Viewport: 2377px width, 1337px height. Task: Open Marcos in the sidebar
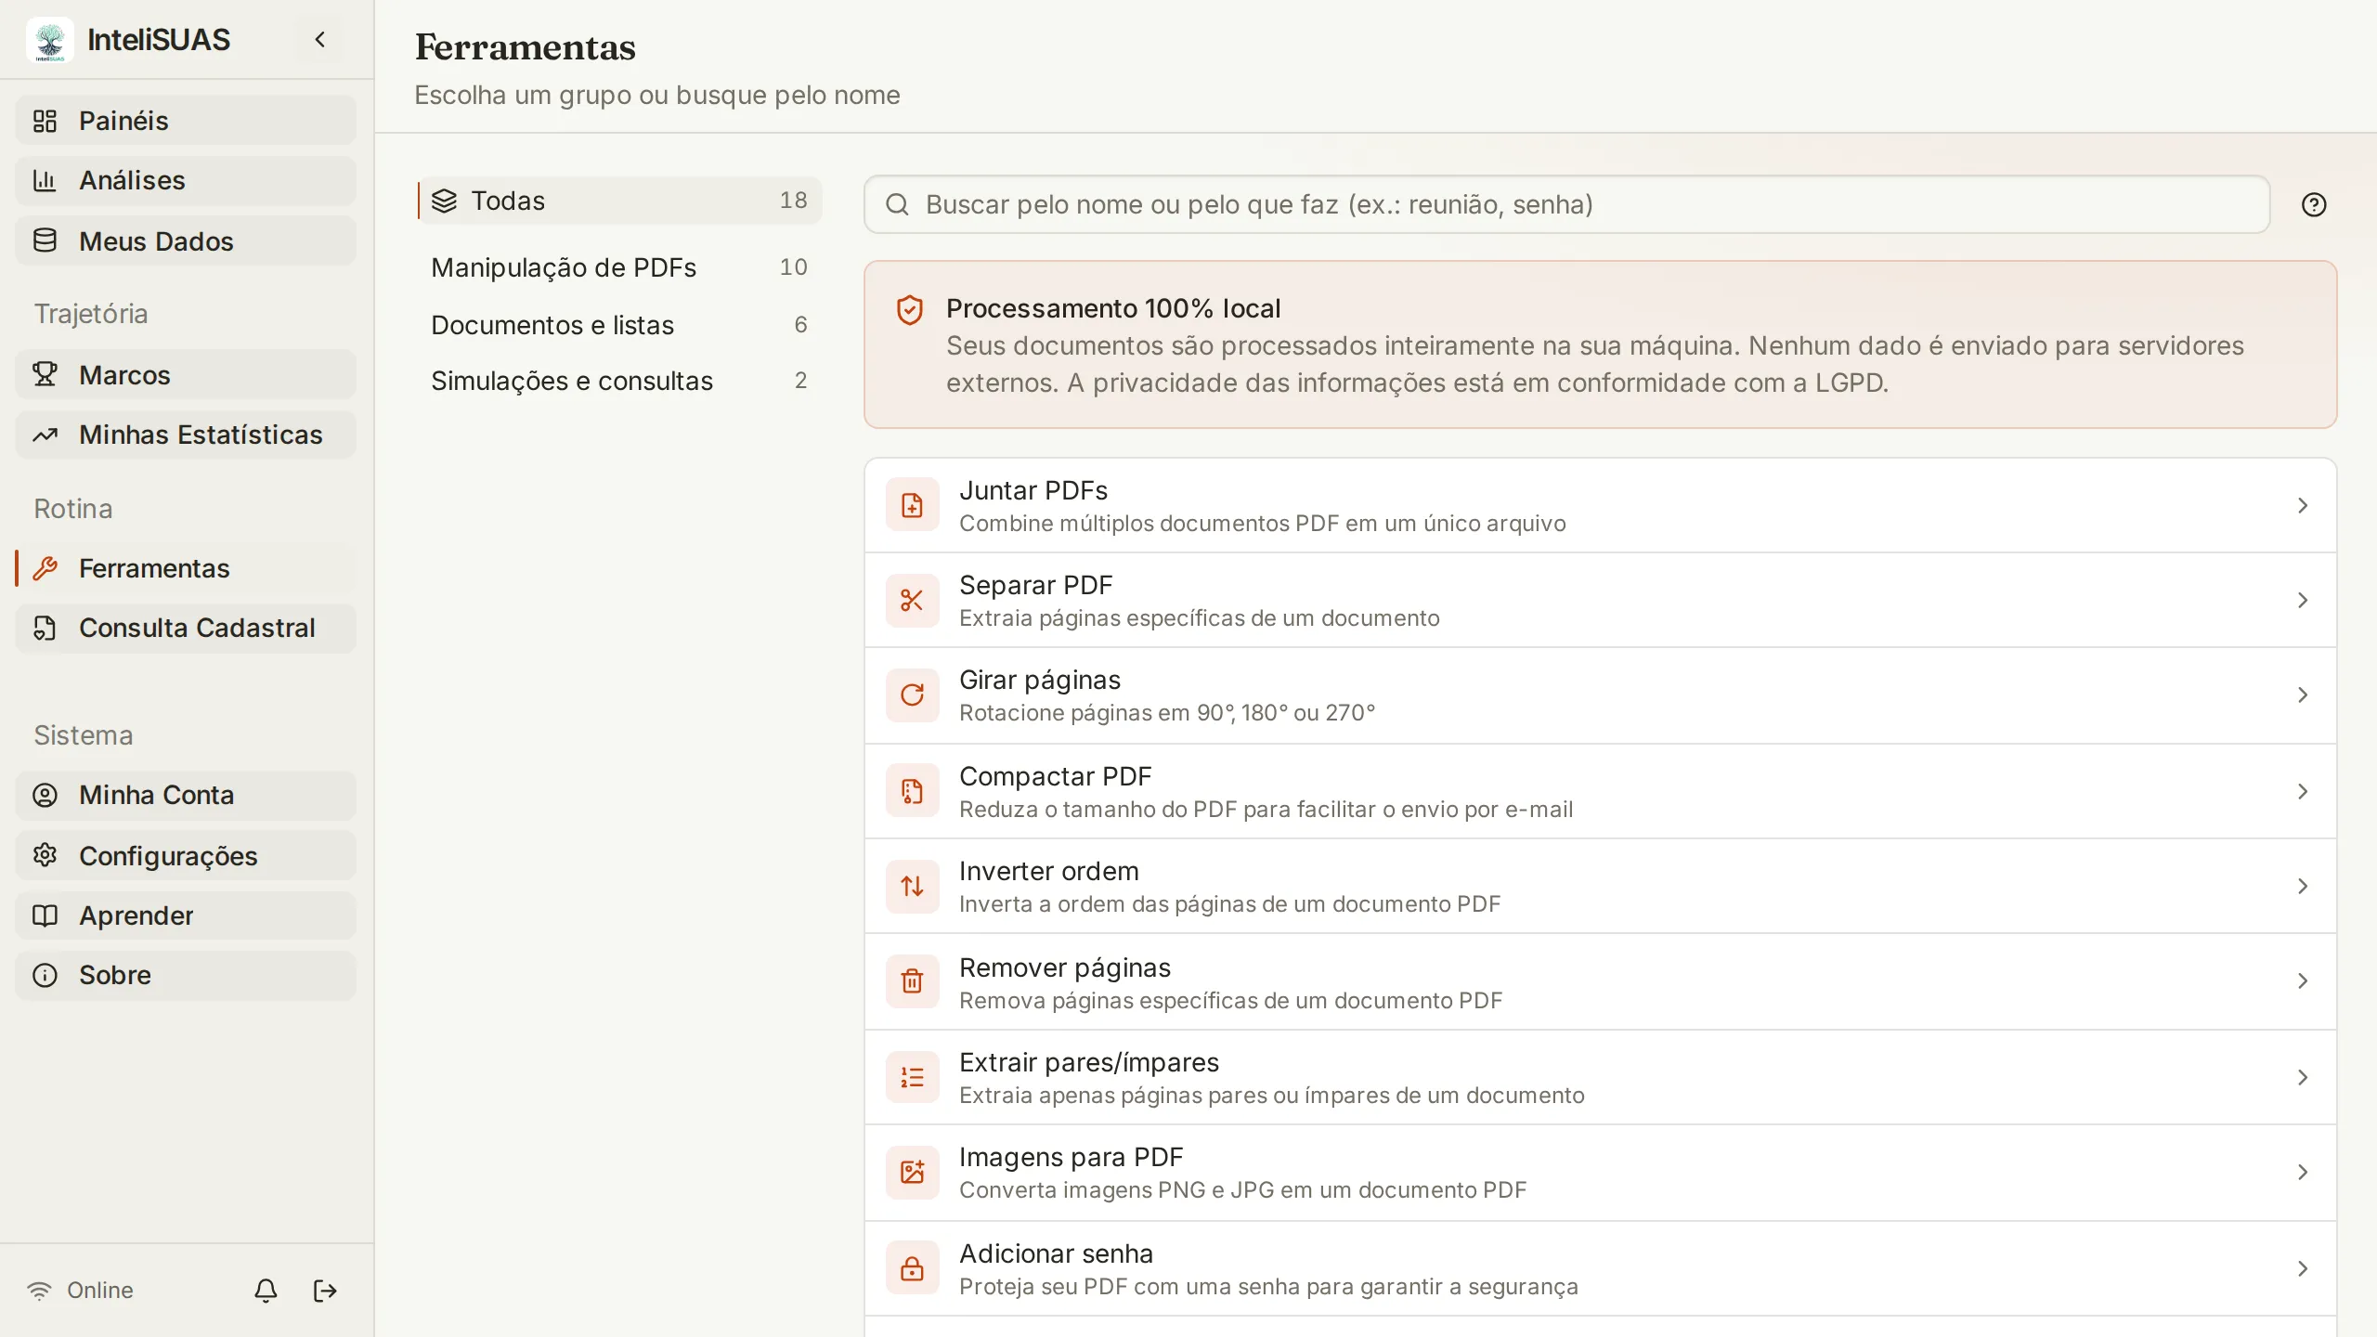point(186,375)
